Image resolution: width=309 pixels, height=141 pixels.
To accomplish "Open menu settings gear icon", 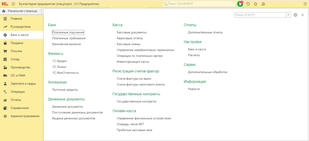I will click(295, 15).
